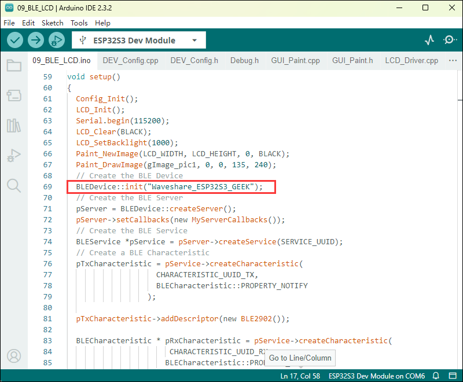The height and width of the screenshot is (382, 463).
Task: Open the Sketchbook folder panel
Action: (x=14, y=65)
